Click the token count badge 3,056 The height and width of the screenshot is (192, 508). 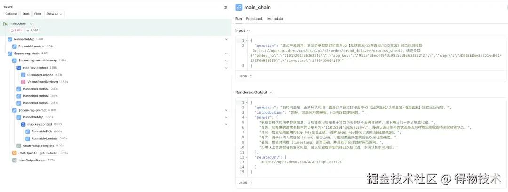(32, 31)
